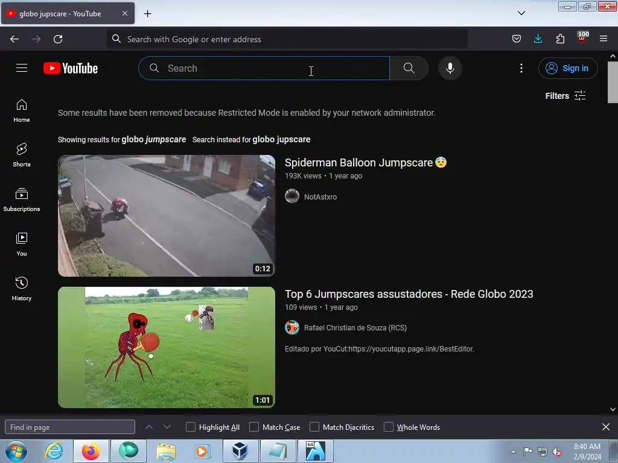Open History in sidebar

click(22, 289)
